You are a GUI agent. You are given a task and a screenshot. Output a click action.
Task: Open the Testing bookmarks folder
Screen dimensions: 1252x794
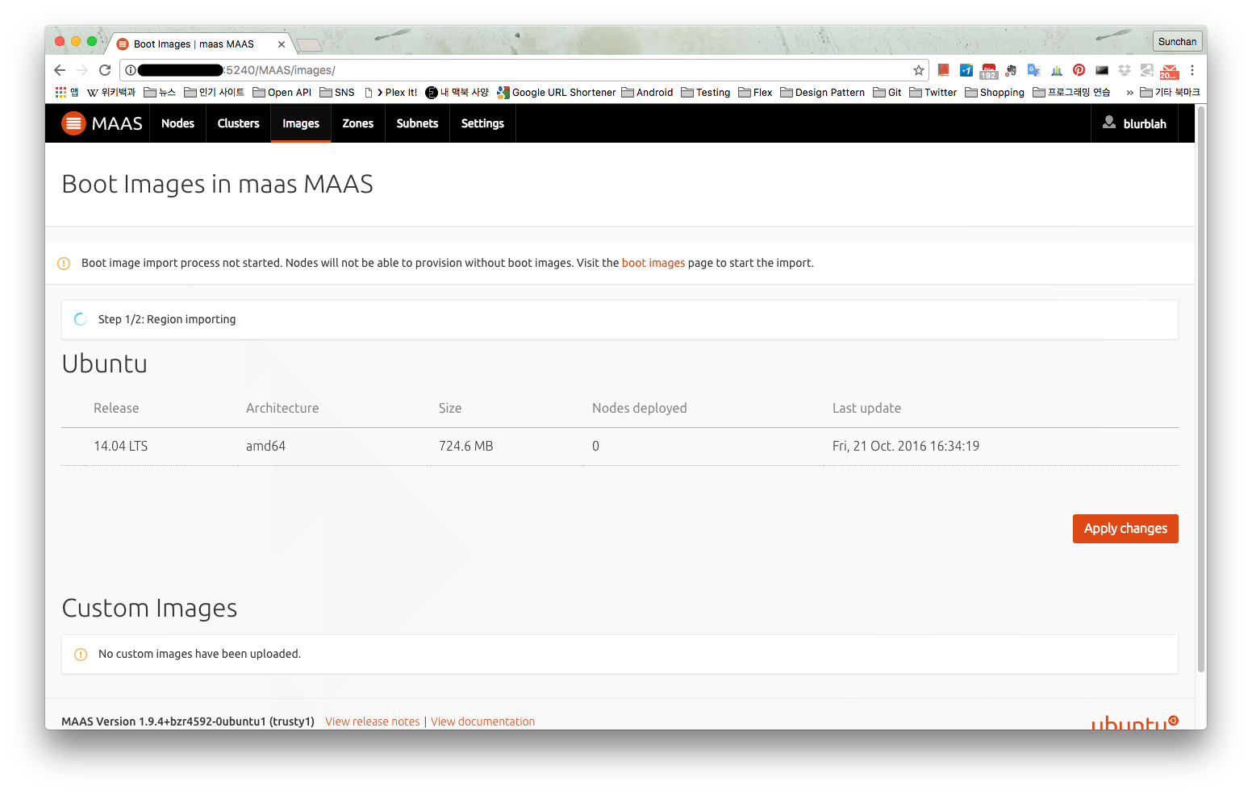[x=706, y=93]
